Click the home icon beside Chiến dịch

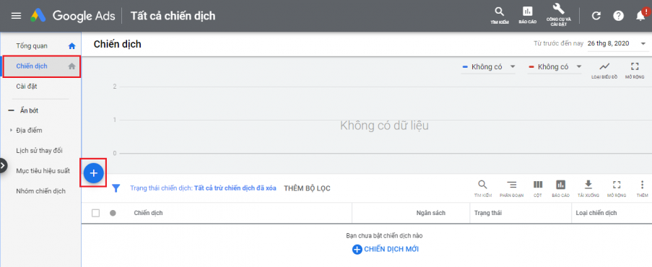pos(72,66)
